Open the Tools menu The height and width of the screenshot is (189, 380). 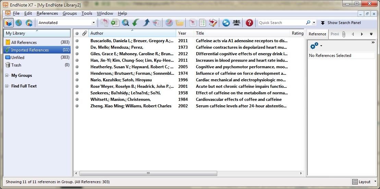[87, 13]
